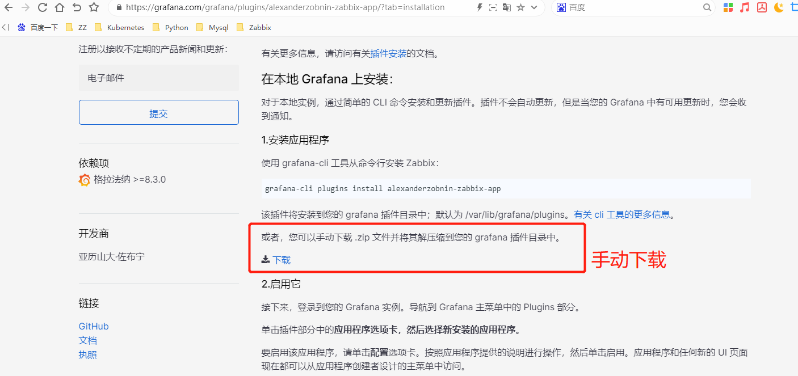The image size is (798, 376).
Task: Go back using the browser back arrow
Action: pyautogui.click(x=9, y=7)
